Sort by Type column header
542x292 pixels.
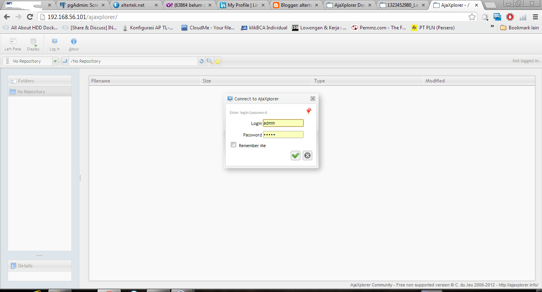368,81
